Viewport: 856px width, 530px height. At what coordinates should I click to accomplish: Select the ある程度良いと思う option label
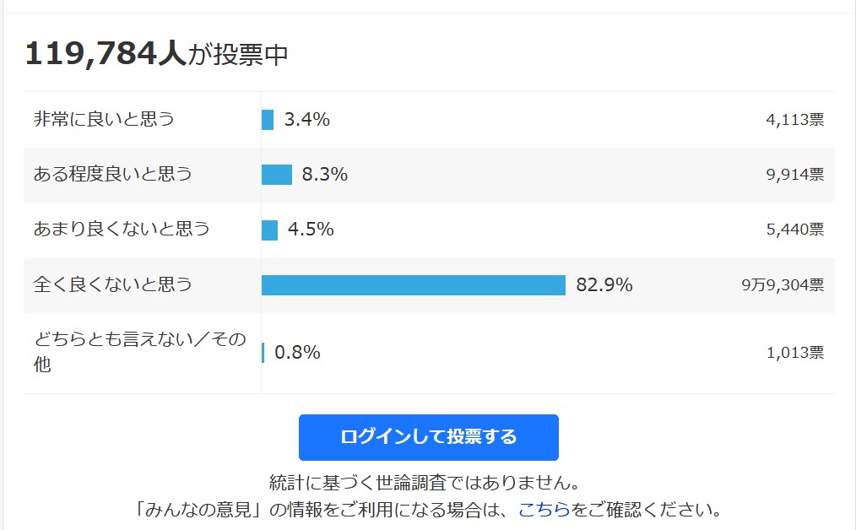click(x=112, y=174)
